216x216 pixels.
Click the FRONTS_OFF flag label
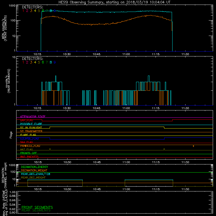pyautogui.click(x=29, y=153)
